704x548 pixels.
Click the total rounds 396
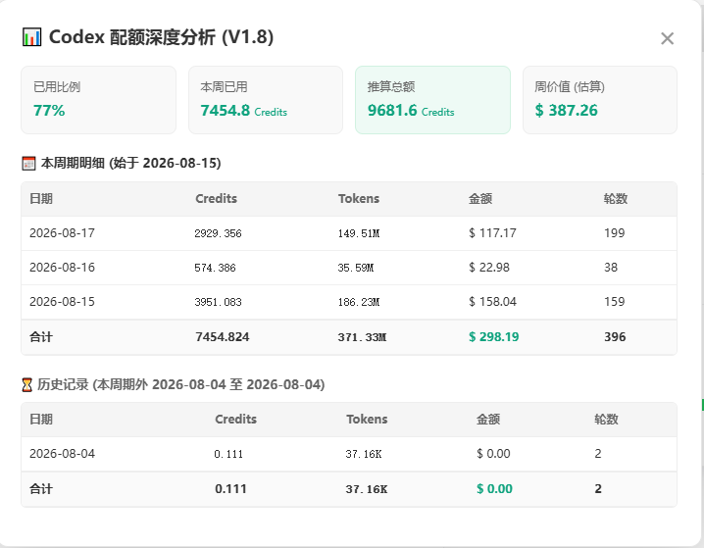click(615, 337)
